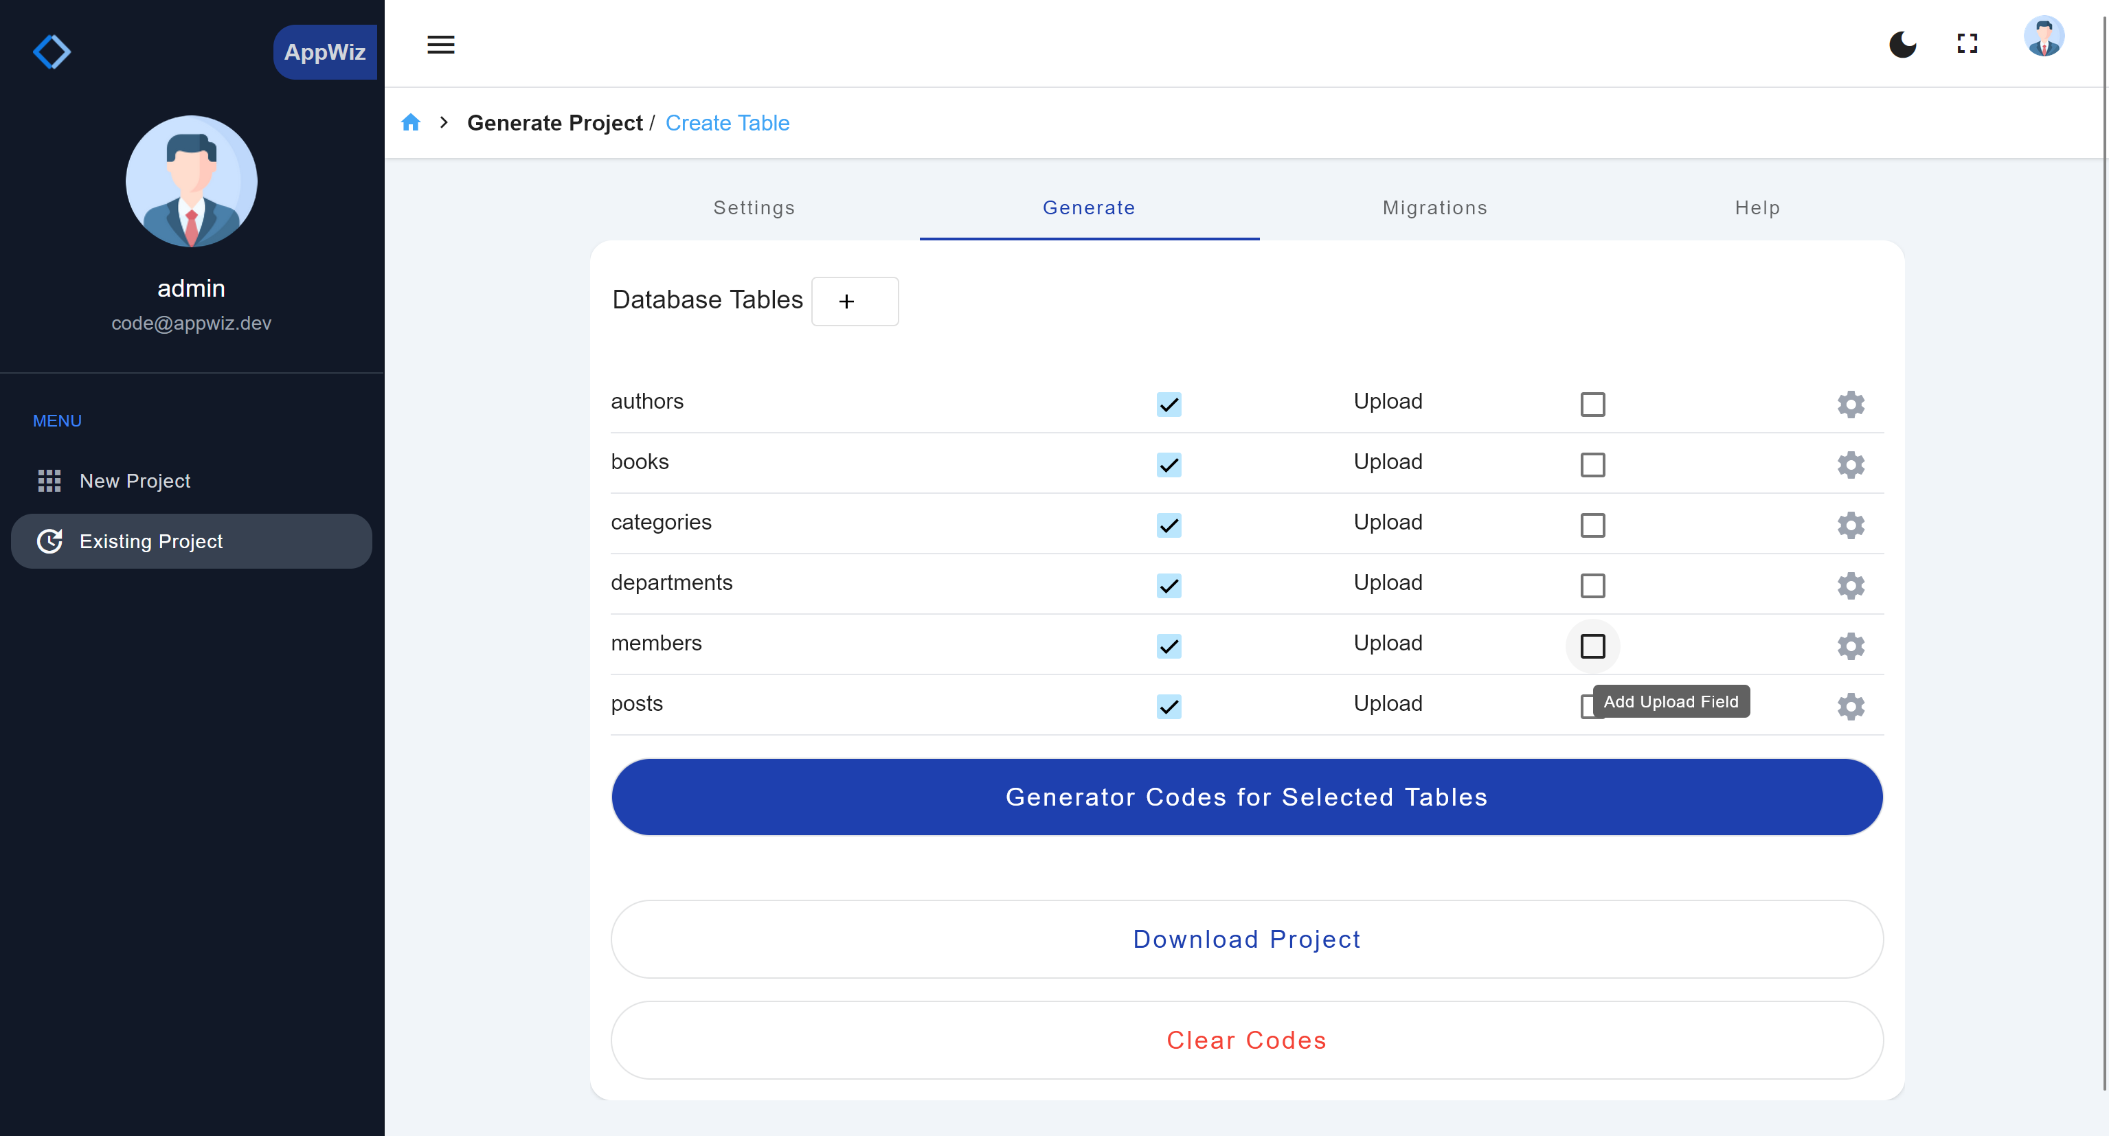Image resolution: width=2109 pixels, height=1136 pixels.
Task: Enable Upload checkbox for members
Action: click(1592, 646)
